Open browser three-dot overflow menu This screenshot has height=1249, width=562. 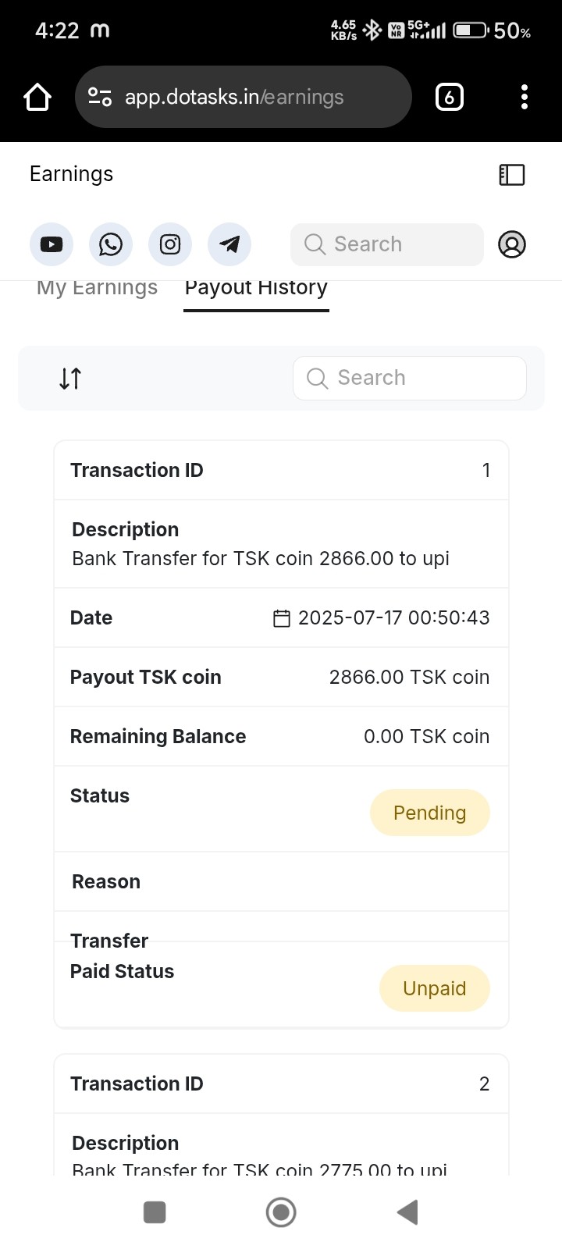pos(525,98)
